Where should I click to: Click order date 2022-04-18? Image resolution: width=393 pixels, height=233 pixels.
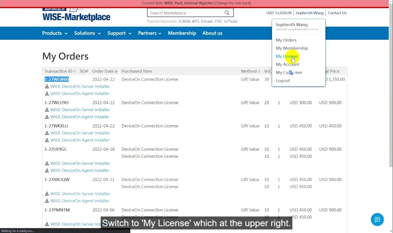(x=103, y=149)
